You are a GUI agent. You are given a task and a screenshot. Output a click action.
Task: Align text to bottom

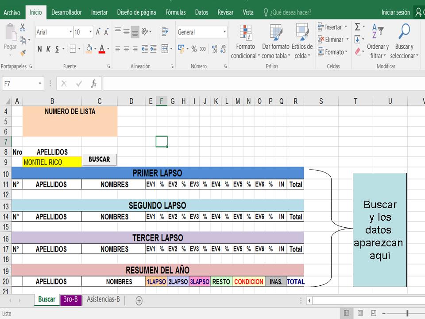pyautogui.click(x=135, y=32)
